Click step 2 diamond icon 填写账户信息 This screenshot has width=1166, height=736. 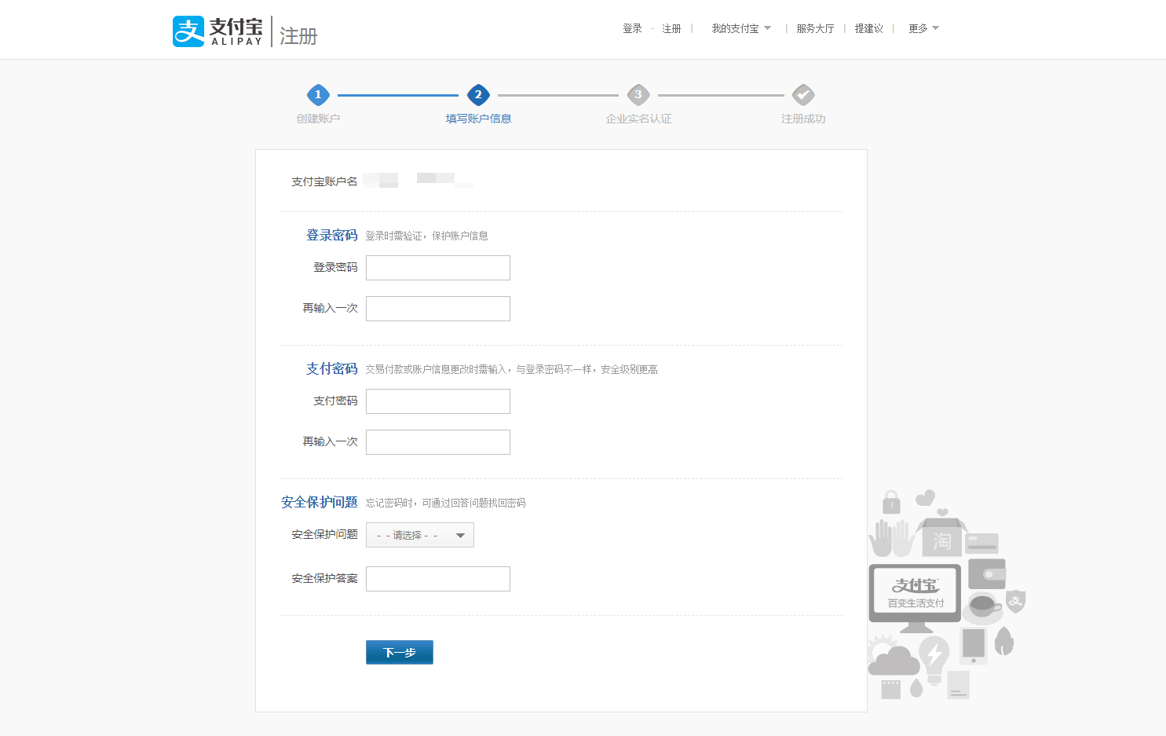[478, 95]
